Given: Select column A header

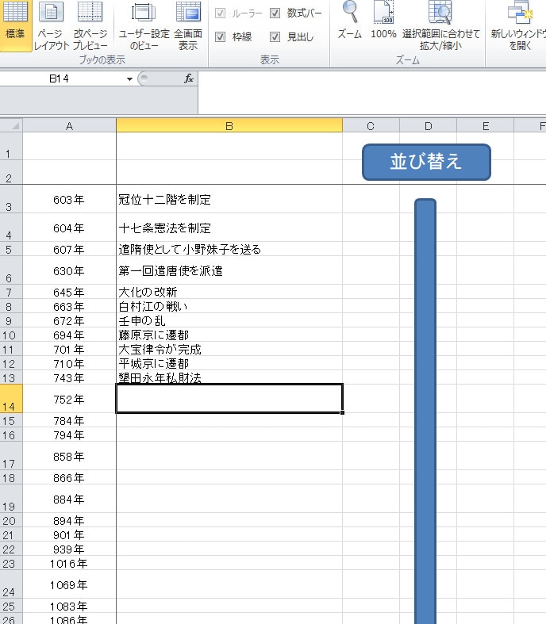Looking at the screenshot, I should point(69,126).
